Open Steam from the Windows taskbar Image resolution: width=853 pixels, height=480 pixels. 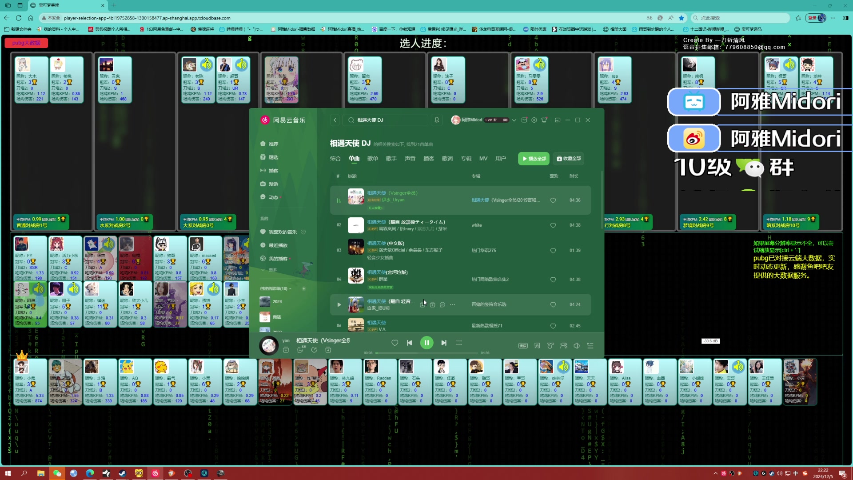[x=122, y=473]
